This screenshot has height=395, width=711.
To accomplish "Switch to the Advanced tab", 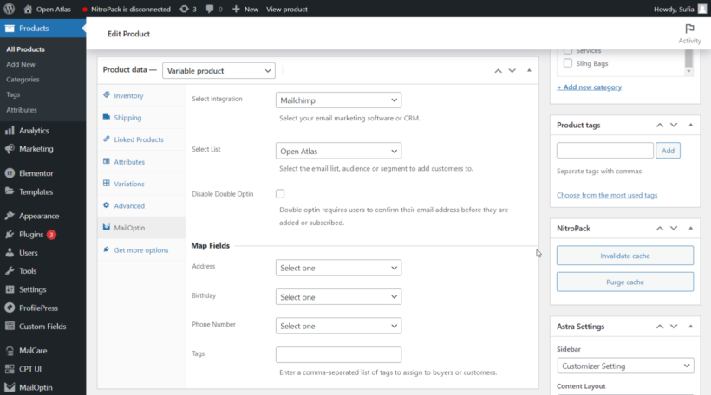I will 141,205.
